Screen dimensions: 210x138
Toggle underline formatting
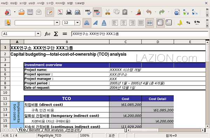[104, 23]
